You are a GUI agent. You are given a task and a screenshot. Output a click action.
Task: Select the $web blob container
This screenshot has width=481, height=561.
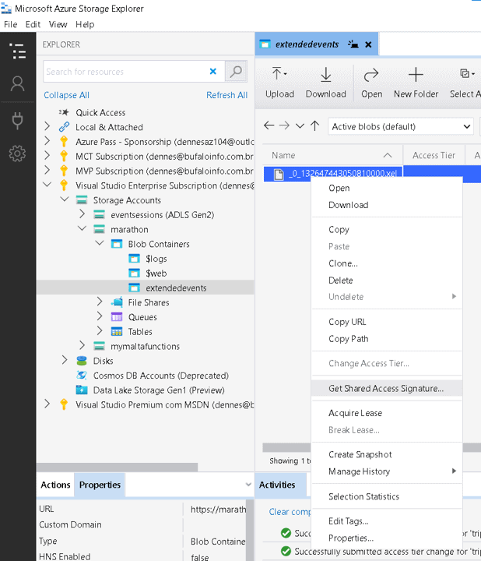click(x=156, y=273)
